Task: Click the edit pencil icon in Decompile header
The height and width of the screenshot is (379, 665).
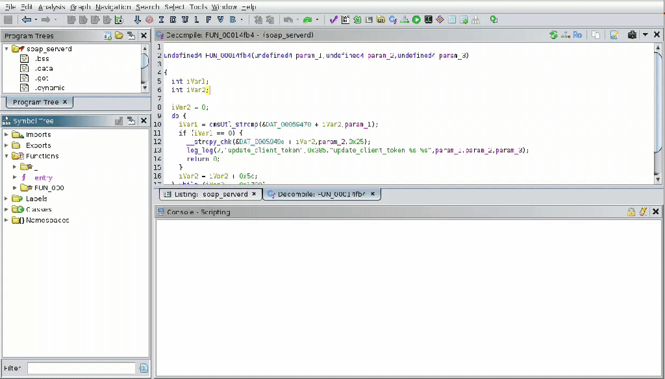Action: point(614,35)
